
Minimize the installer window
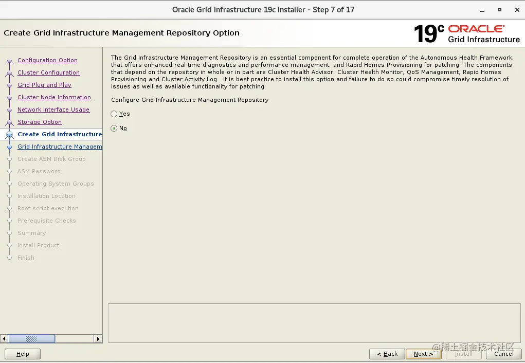coord(482,10)
